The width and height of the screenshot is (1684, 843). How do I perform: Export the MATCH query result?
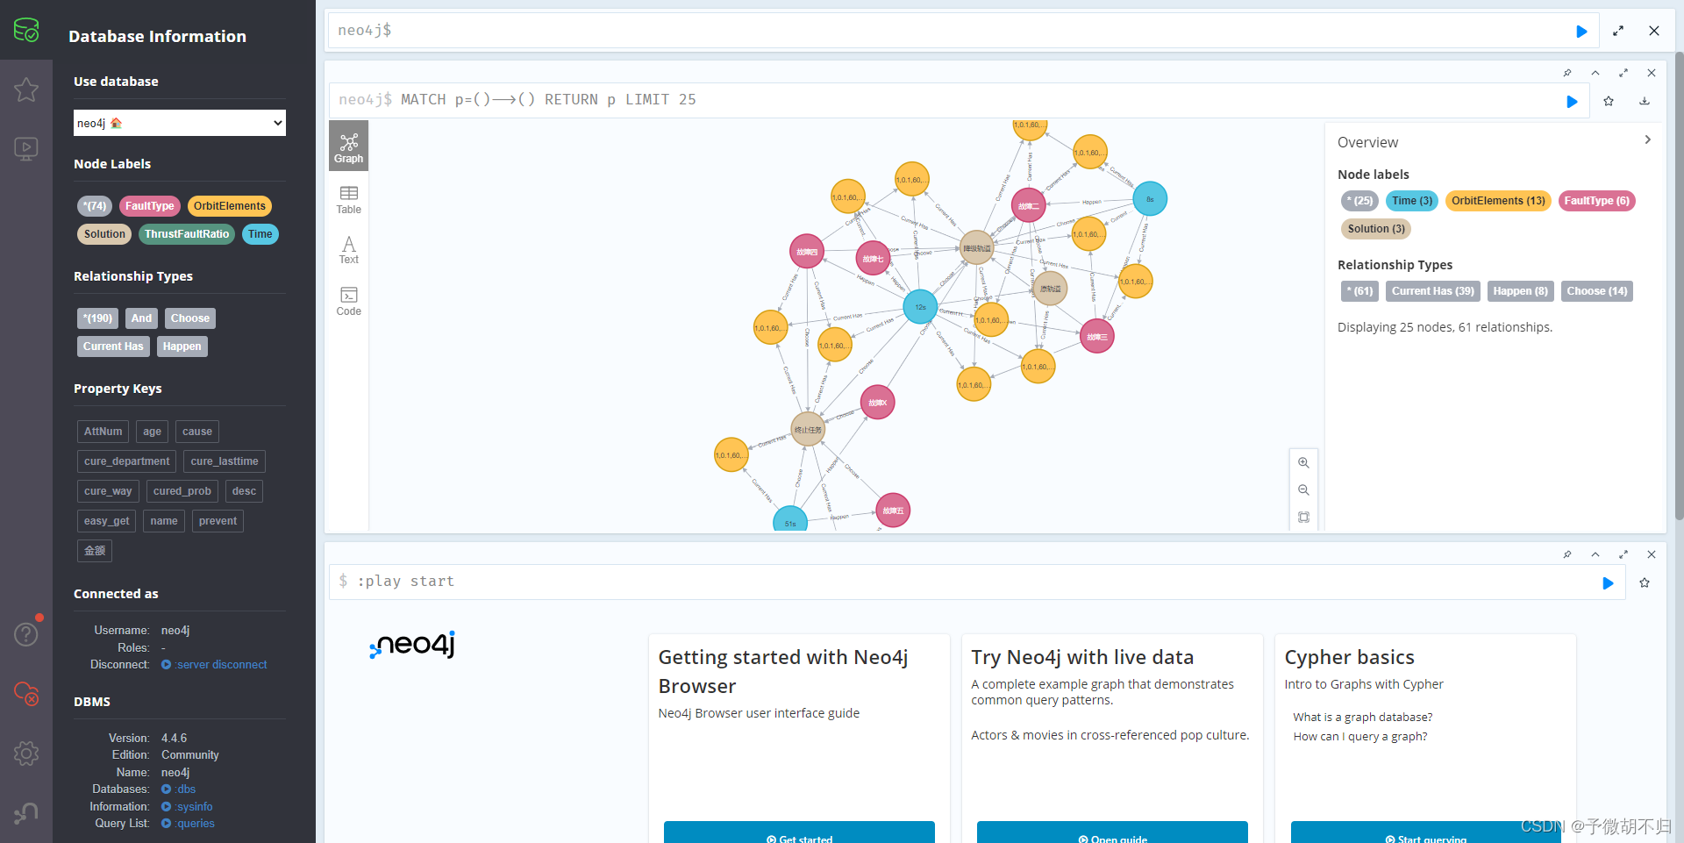(1645, 101)
